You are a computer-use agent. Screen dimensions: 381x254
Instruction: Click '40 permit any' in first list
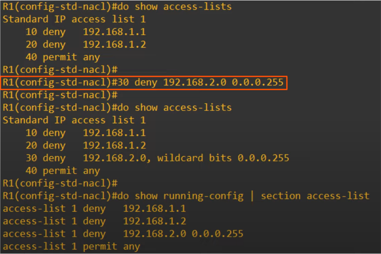pos(63,57)
